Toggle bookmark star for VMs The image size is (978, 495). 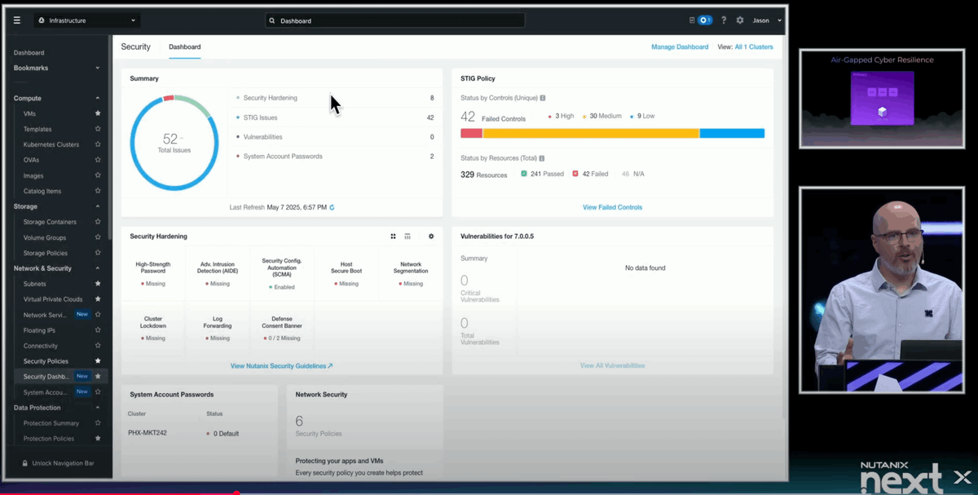click(98, 113)
